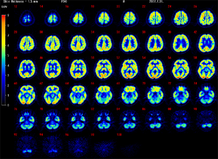
Task: Select the slice 28 brain image
Action: pos(27,43)
